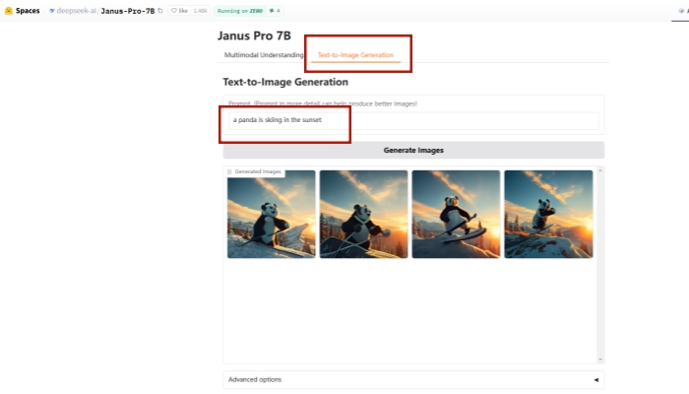This screenshot has height=394, width=689.
Task: Copy the Janus-Pro-7B repo name icon
Action: click(160, 10)
